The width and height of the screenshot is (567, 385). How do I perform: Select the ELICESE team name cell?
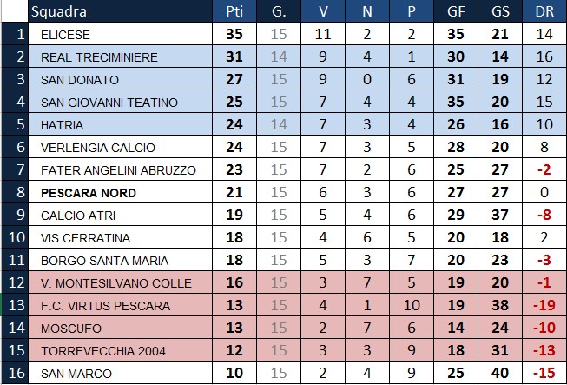(x=120, y=34)
